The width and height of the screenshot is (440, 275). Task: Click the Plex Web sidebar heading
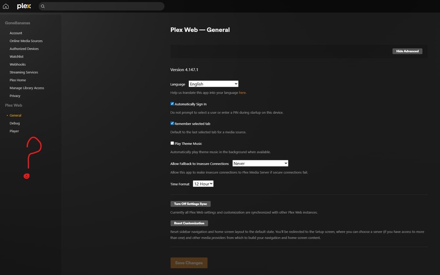pos(13,105)
